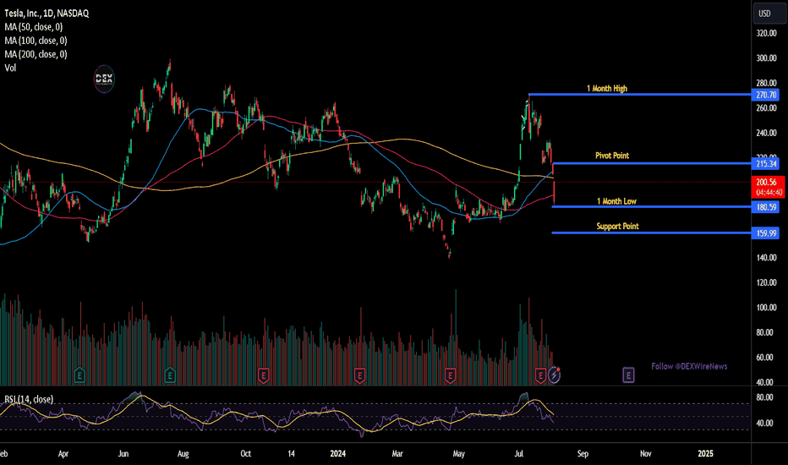The width and height of the screenshot is (788, 465).
Task: Open the red earnings marker near October 2023
Action: [263, 375]
